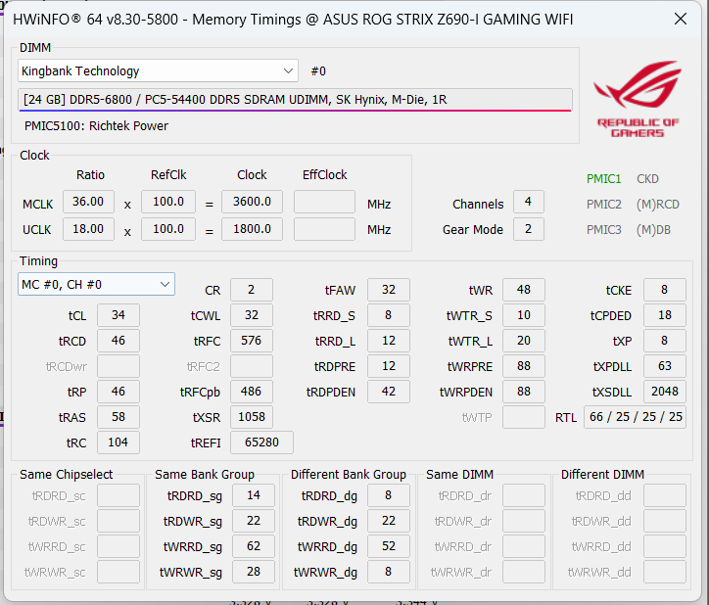This screenshot has height=605, width=709.
Task: Select the UCLK ratio value 18.00
Action: [88, 229]
